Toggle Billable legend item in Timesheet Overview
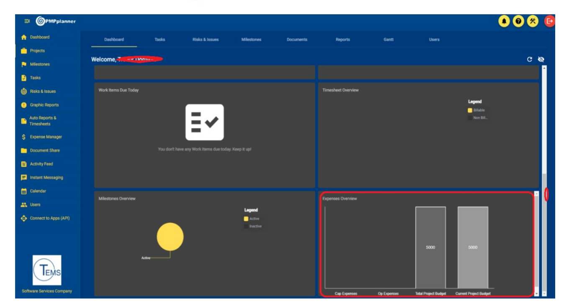Screen dimensions: 564x305 click(478, 110)
